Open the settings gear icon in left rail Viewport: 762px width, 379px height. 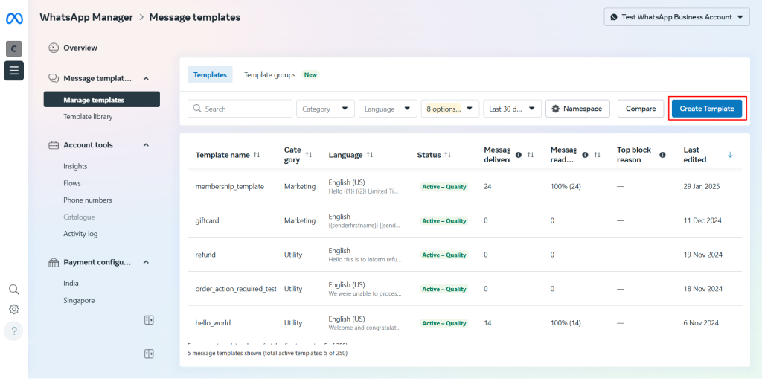click(x=14, y=310)
